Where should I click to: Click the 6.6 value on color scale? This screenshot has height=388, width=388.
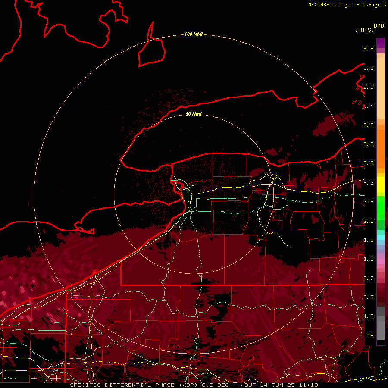pyautogui.click(x=369, y=125)
